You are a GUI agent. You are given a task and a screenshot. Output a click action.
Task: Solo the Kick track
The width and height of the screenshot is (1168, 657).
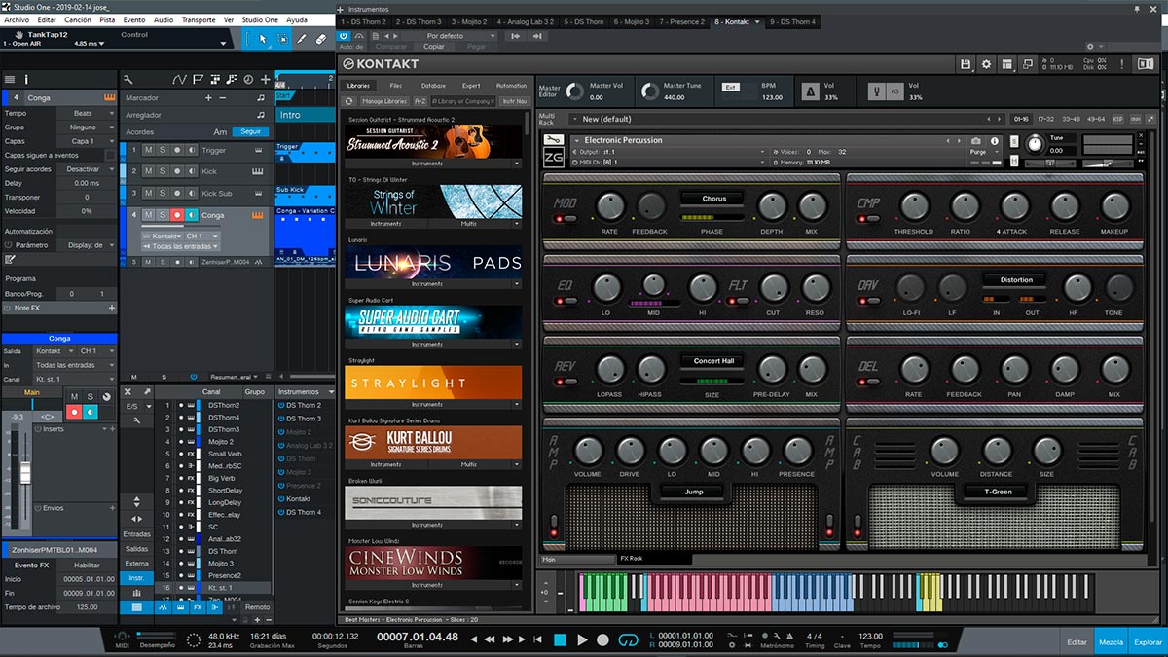[x=162, y=172]
